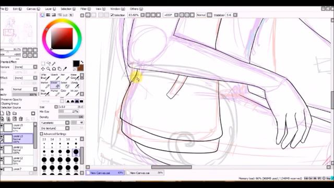Screen dimensions: 334x188
Task: Open the layer blending Mode dropdown
Action: point(25,89)
